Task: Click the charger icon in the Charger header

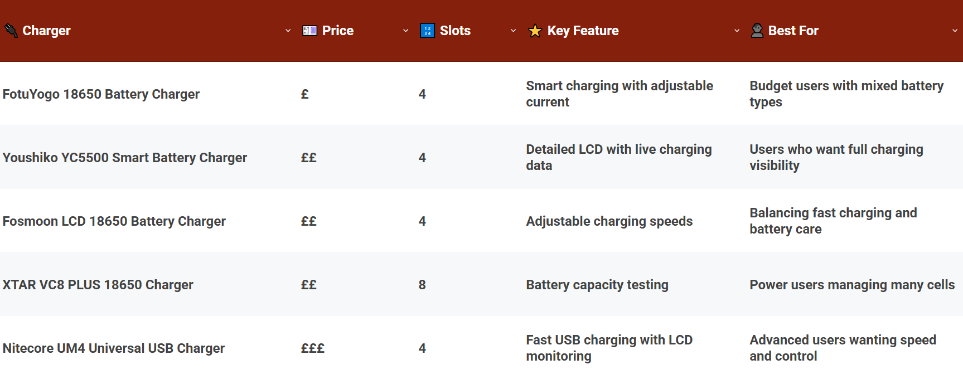Action: [10, 30]
